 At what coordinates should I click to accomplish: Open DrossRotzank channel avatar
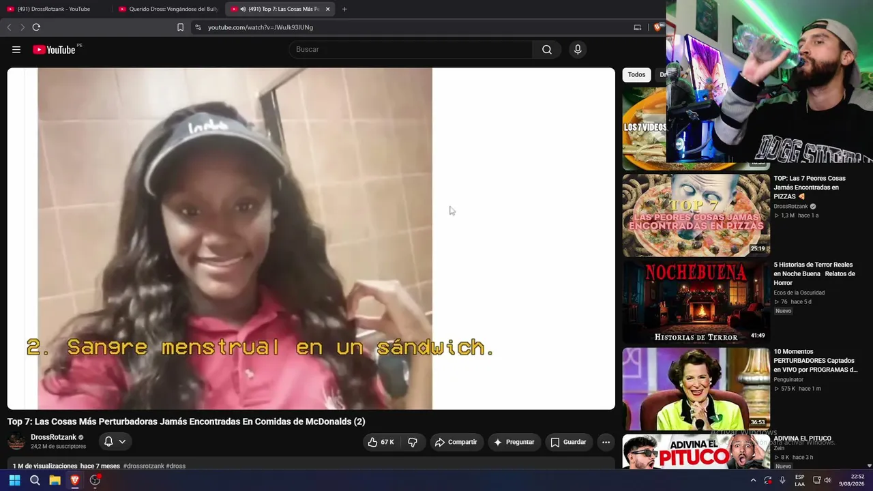16,442
